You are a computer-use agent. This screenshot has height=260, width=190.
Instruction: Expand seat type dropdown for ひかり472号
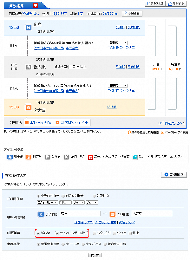[x=117, y=86]
